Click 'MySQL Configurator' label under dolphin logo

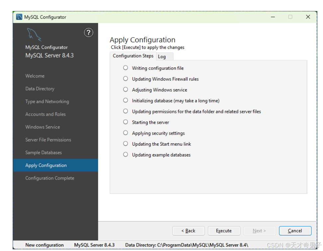coord(46,48)
